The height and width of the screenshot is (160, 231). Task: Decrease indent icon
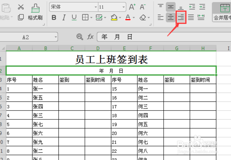point(192,7)
